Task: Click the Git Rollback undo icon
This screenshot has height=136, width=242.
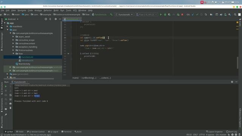Action: 206,14
